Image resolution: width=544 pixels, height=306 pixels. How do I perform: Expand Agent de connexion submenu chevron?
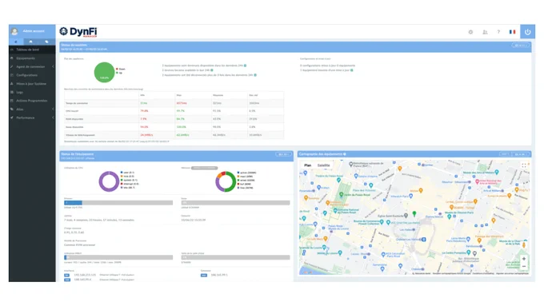[x=53, y=66]
